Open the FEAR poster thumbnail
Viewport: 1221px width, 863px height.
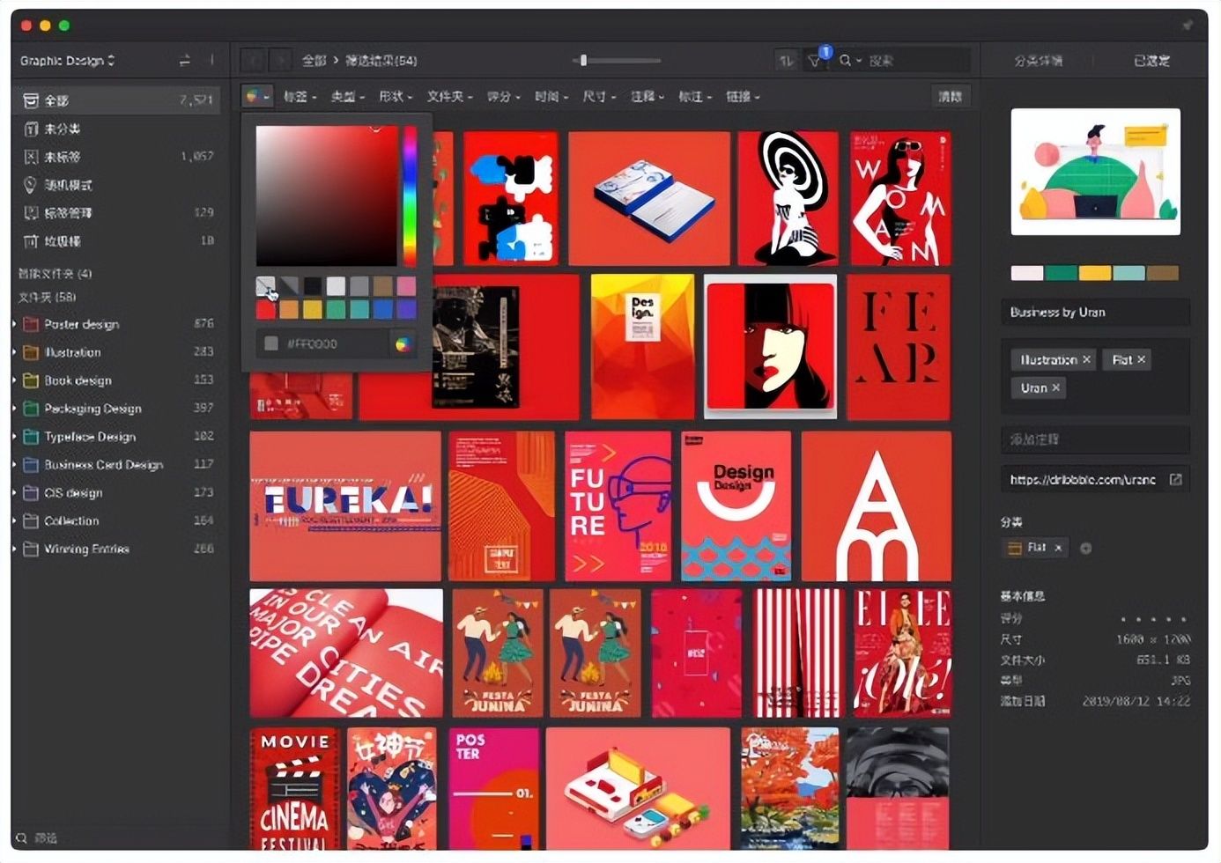coord(899,347)
